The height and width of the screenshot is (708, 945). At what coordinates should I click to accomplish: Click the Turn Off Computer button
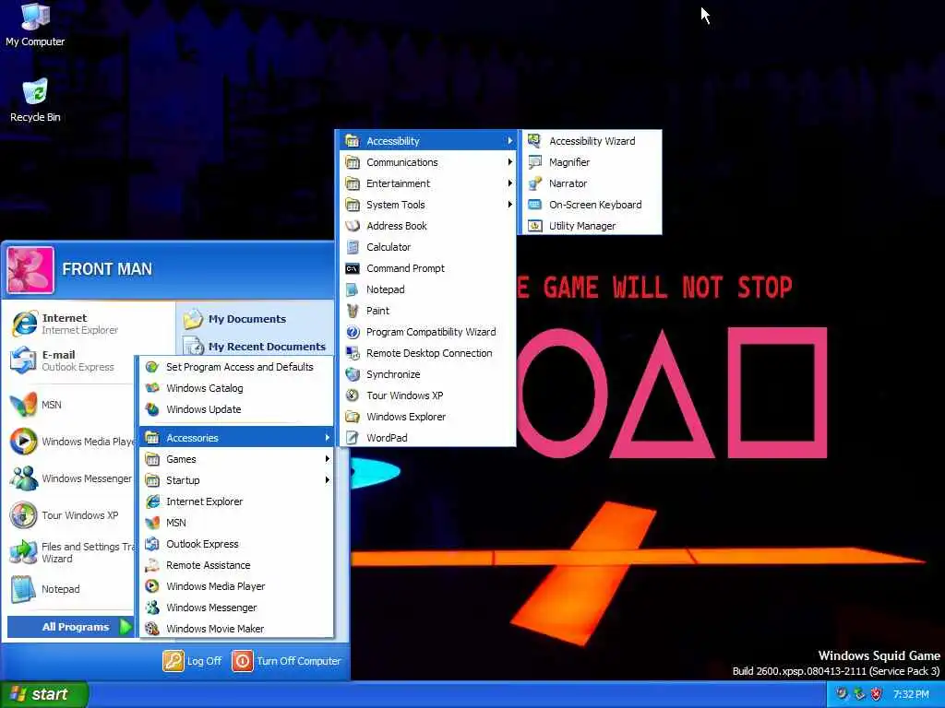(286, 661)
